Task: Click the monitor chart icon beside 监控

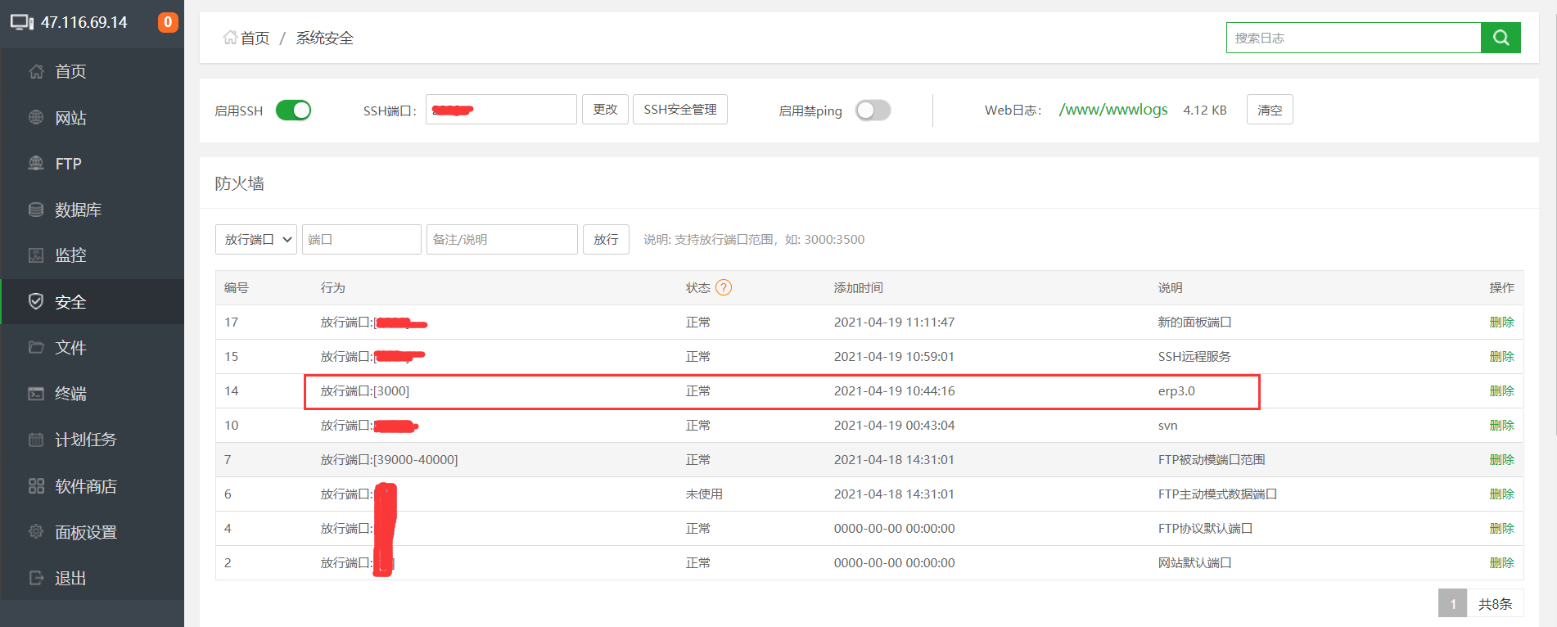Action: coord(36,255)
